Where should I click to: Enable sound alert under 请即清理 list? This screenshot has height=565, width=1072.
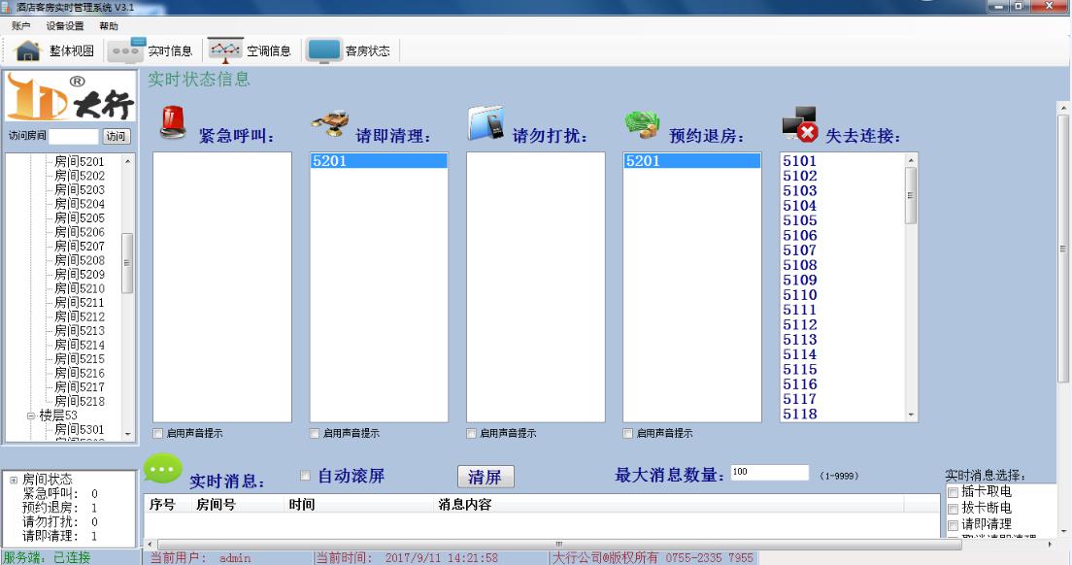315,433
